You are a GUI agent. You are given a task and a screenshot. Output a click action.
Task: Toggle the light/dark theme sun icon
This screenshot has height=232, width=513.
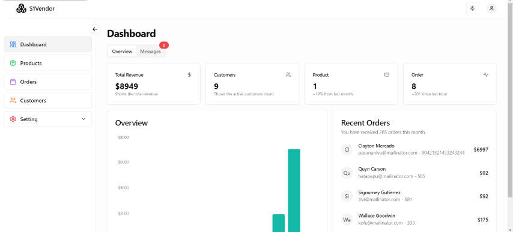472,8
